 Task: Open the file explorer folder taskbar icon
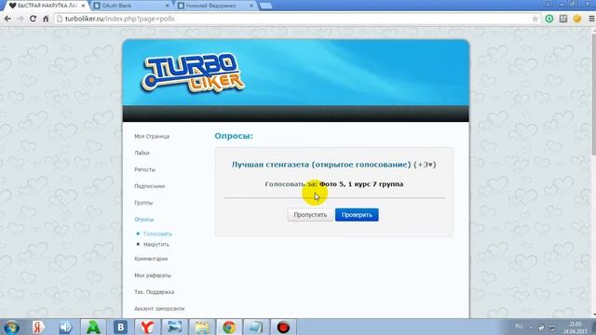point(202,327)
